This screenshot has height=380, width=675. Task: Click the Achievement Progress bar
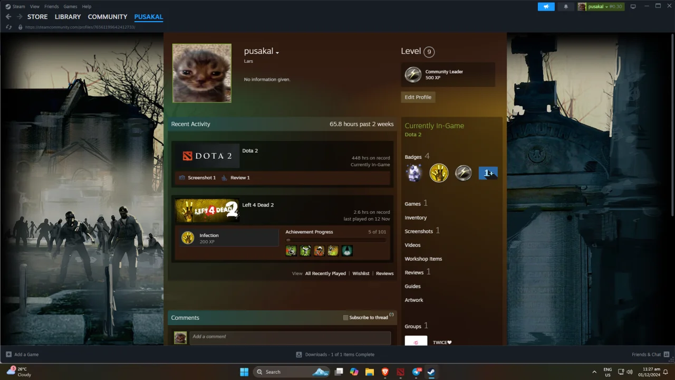(x=336, y=240)
